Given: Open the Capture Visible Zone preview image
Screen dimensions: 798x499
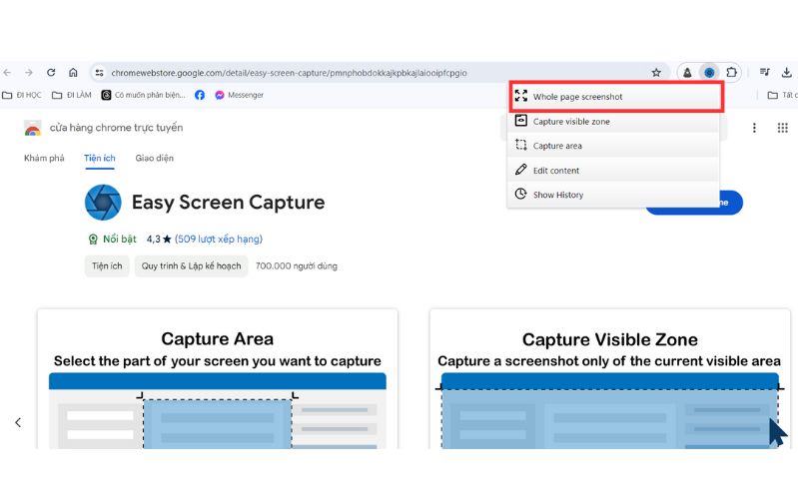Looking at the screenshot, I should (x=609, y=379).
